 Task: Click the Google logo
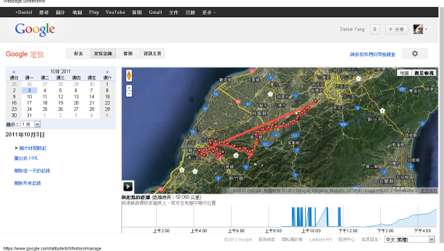(x=35, y=29)
